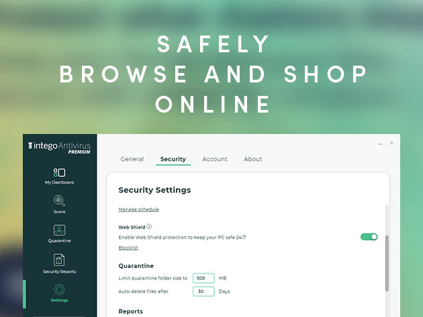Click 'Auto-delete files after' label
The height and width of the screenshot is (317, 423).
click(143, 292)
